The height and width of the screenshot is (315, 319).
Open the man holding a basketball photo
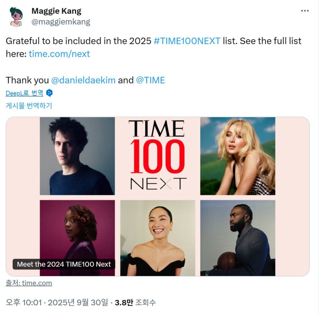237,238
